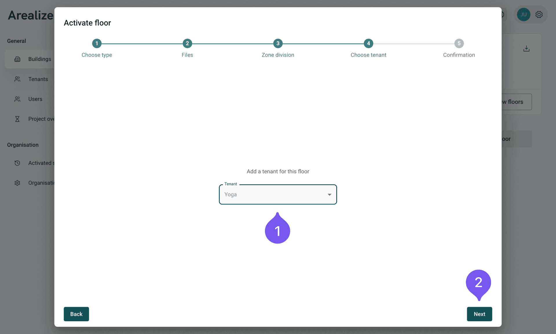Click the Arealize logo
The width and height of the screenshot is (556, 334).
click(31, 15)
